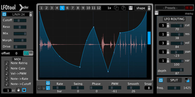Click the Rate slider
The image size is (195, 97).
[59, 88]
